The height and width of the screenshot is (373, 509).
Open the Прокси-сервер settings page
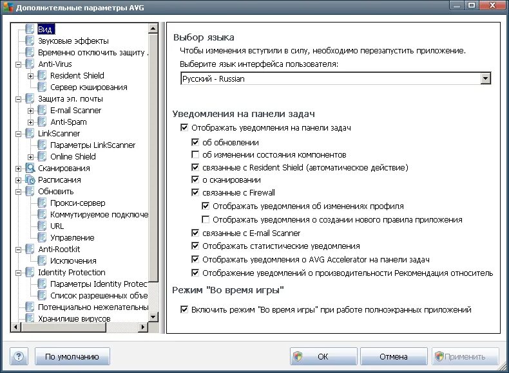coord(77,203)
